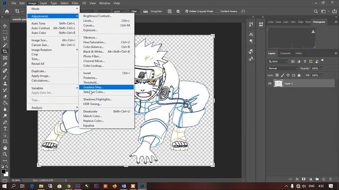Toggle type layer filter icon

pos(305,61)
